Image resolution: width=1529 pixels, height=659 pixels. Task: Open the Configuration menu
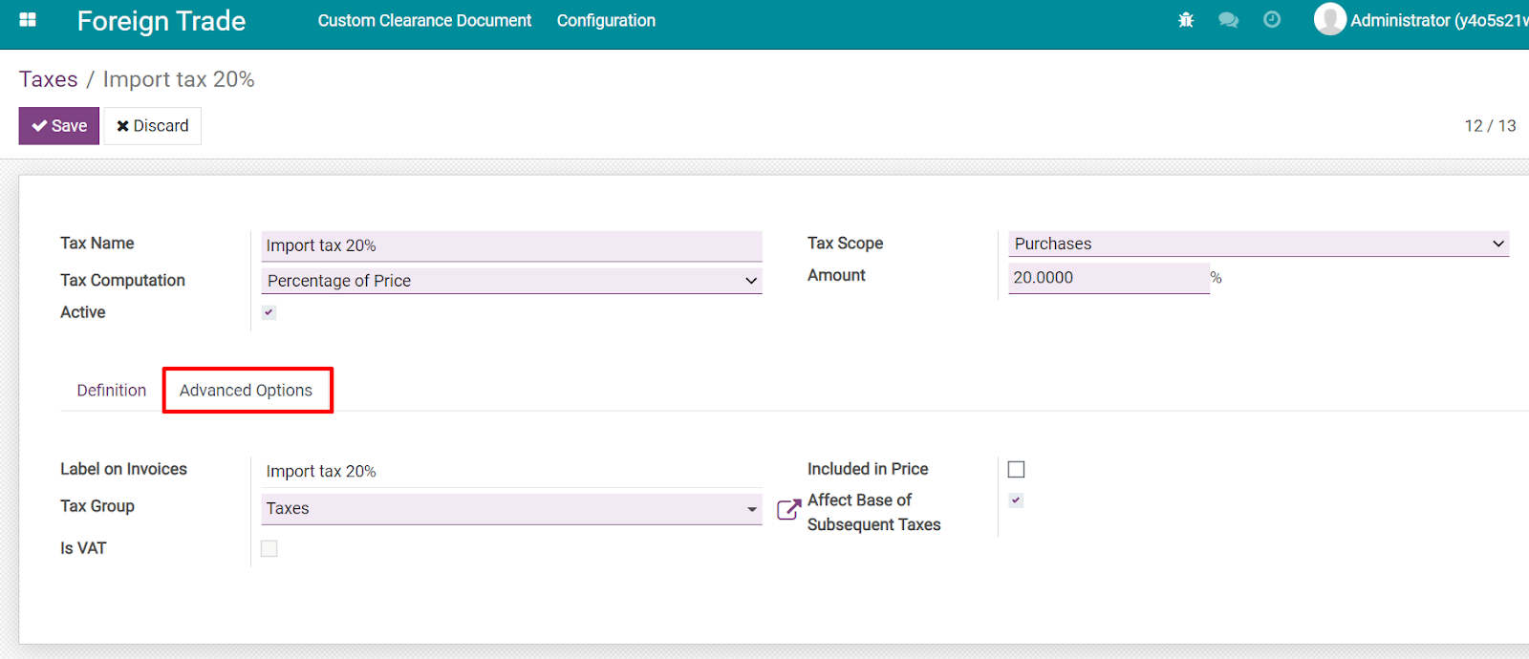(606, 20)
